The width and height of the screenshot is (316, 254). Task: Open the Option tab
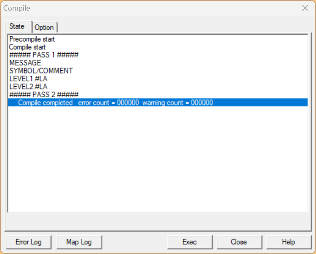44,27
